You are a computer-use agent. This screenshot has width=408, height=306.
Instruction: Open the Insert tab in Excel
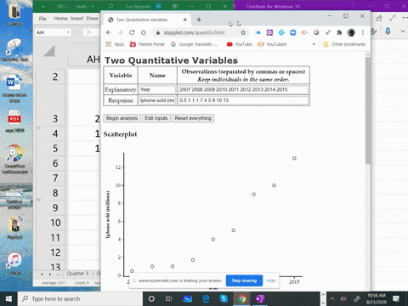76,19
